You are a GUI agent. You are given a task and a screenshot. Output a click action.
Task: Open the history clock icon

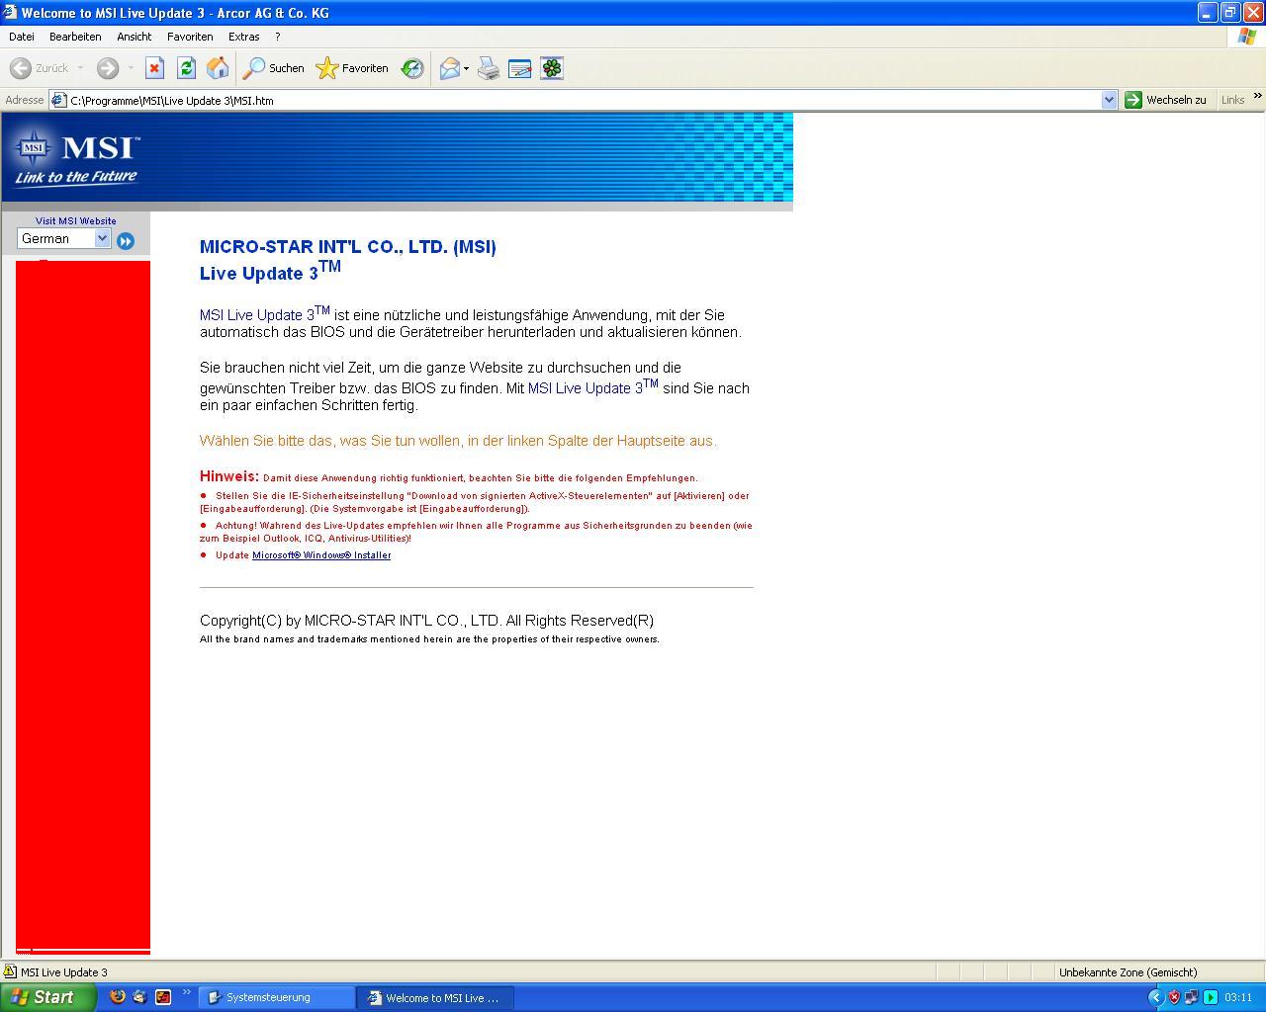(412, 68)
